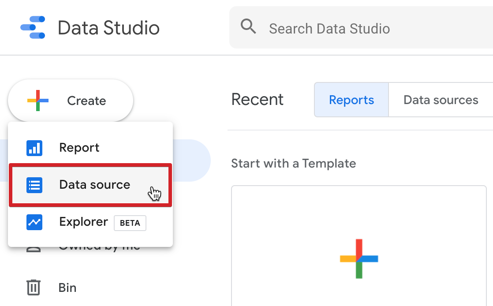Image resolution: width=493 pixels, height=306 pixels.
Task: Click the Recent heading
Action: pos(257,99)
